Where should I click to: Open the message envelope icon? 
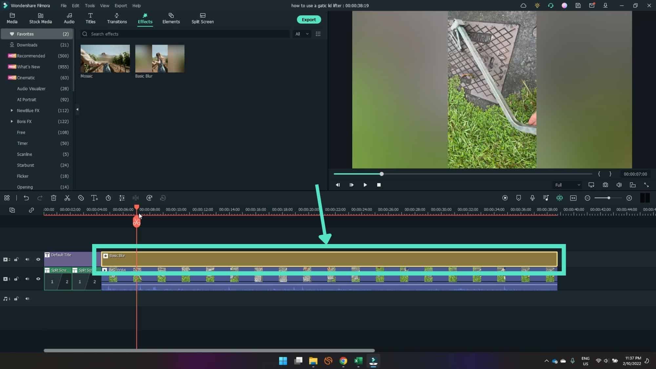tap(592, 6)
